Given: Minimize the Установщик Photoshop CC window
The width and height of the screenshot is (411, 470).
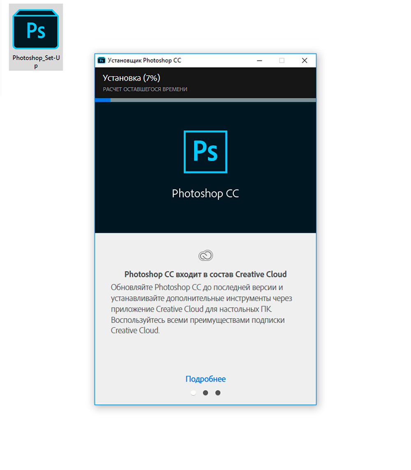Looking at the screenshot, I should pos(259,60).
